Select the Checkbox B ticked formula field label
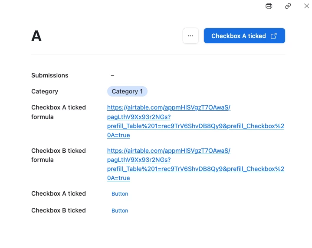The height and width of the screenshot is (248, 312). coord(59,155)
